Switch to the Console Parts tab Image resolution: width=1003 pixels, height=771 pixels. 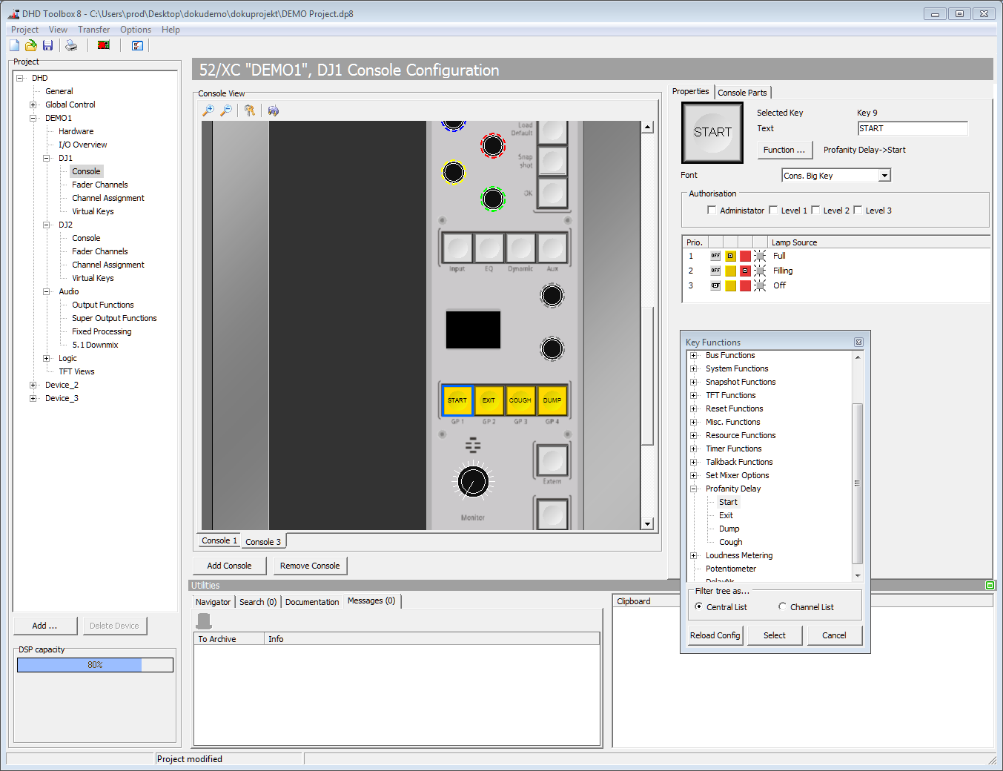pyautogui.click(x=743, y=92)
